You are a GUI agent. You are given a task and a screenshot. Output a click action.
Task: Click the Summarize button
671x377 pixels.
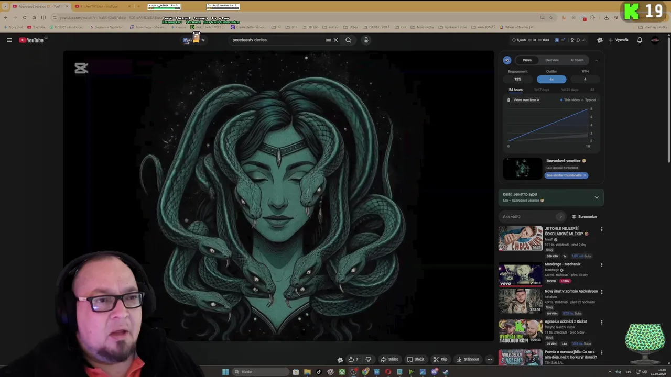[x=585, y=216]
